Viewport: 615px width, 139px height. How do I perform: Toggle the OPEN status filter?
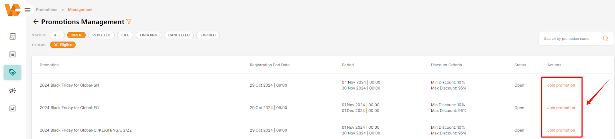coord(76,35)
